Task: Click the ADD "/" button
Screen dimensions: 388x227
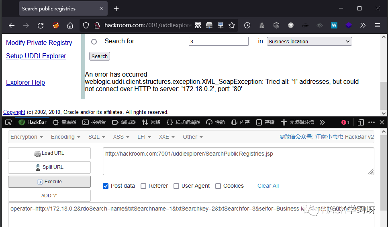Action: point(49,196)
